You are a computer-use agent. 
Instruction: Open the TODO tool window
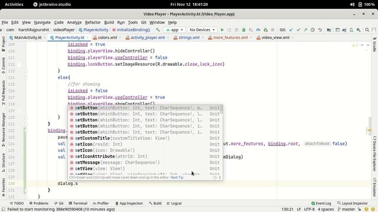[x=17, y=203]
